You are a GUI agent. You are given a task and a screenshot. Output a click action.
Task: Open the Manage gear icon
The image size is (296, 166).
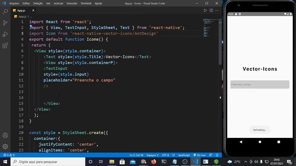tap(5, 147)
